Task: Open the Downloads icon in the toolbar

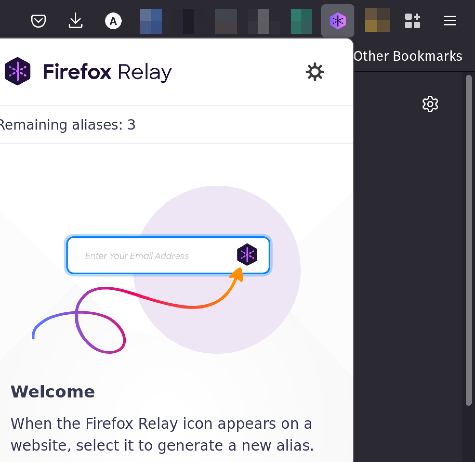Action: point(76,21)
